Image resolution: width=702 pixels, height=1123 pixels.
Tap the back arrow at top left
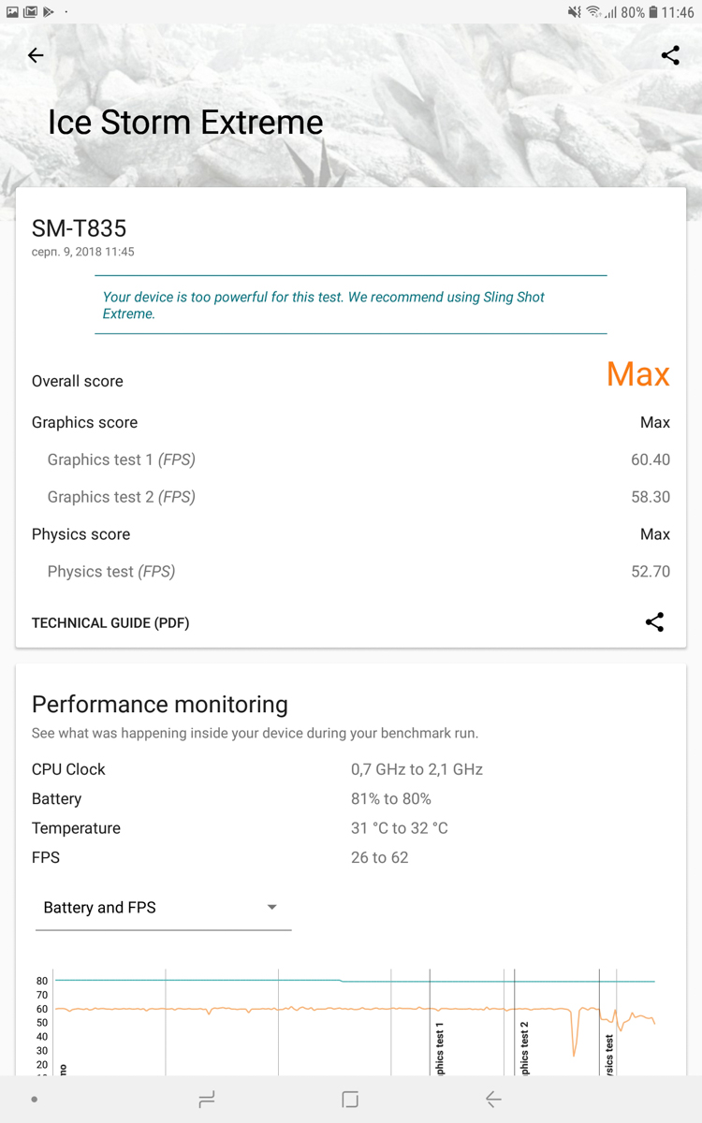coord(36,55)
